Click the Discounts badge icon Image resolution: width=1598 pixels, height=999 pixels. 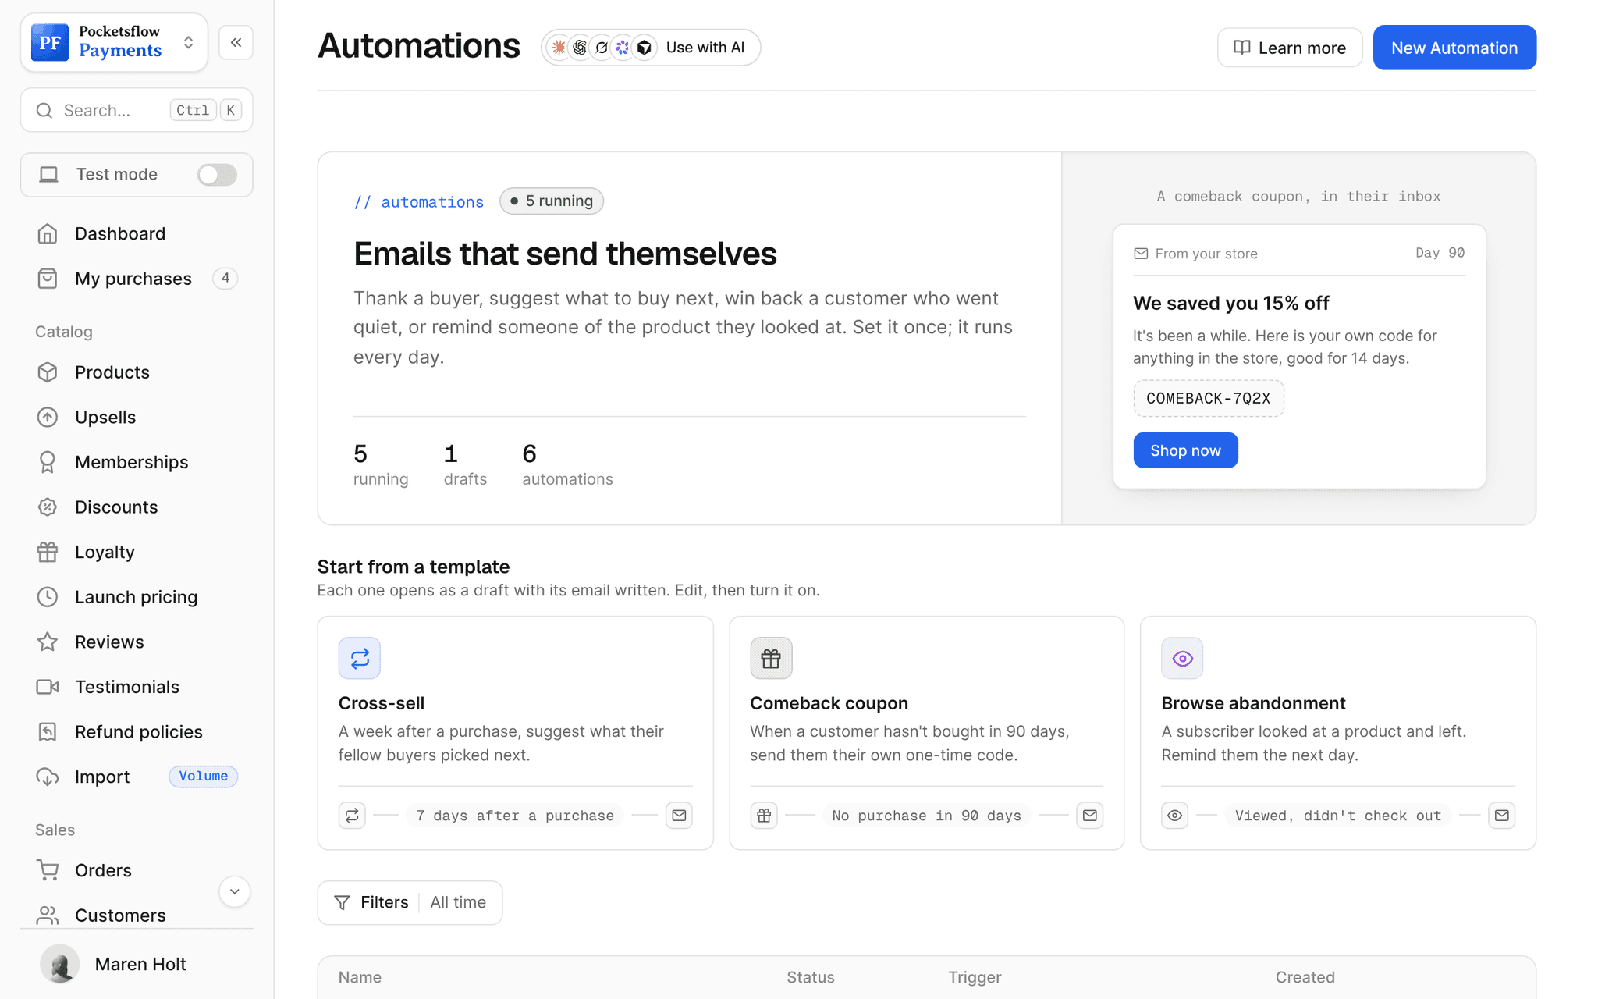coord(48,507)
